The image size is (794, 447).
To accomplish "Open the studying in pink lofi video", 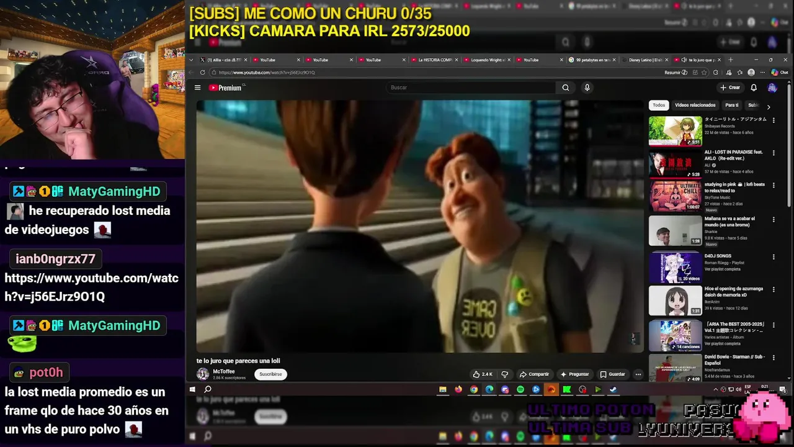I will (x=676, y=197).
